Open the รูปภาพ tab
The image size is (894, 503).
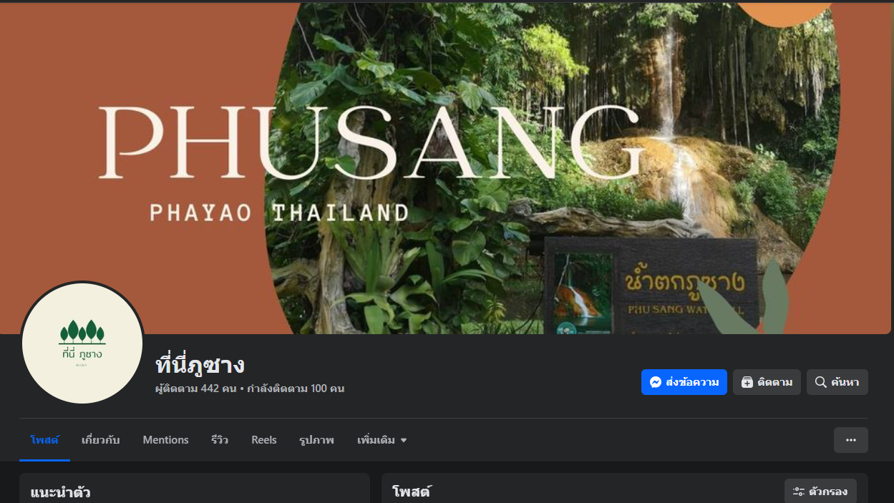tap(316, 440)
